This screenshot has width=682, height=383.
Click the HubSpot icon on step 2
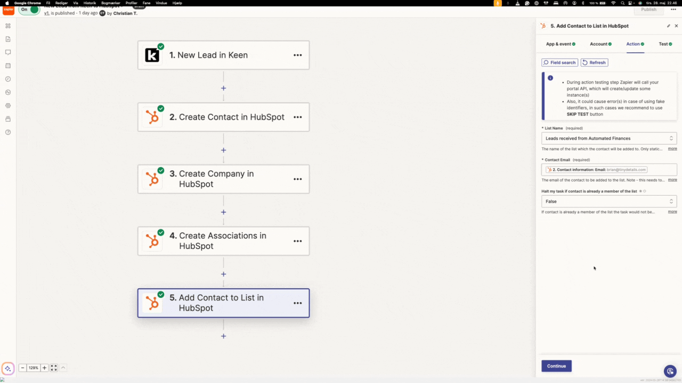pos(152,117)
